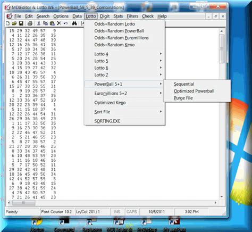Select the Purge File option
Screen dimensions: 252x232
[x=183, y=98]
